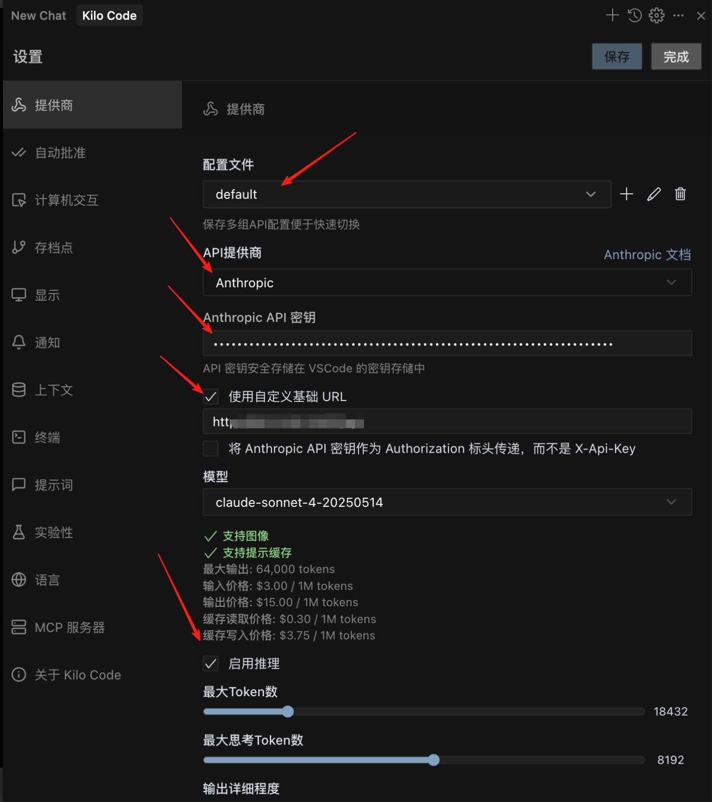712x802 pixels.
Task: Click the 语言 globe icon
Action: pyautogui.click(x=19, y=579)
